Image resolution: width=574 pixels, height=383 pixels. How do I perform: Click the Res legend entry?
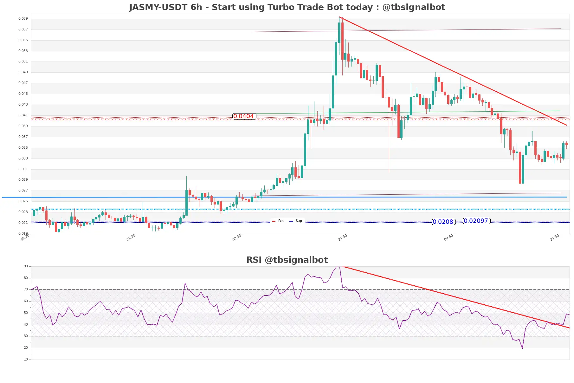278,221
